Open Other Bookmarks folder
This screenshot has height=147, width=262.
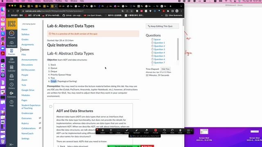[174, 16]
